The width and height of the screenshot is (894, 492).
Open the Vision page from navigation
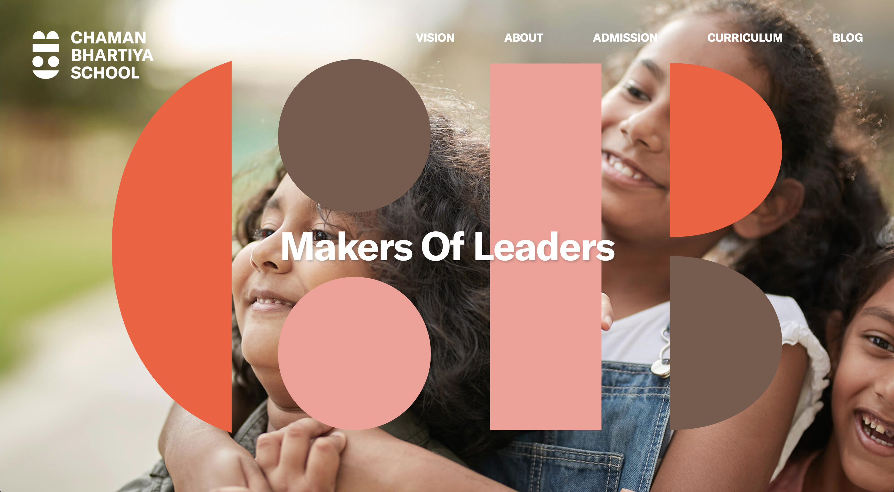click(435, 38)
